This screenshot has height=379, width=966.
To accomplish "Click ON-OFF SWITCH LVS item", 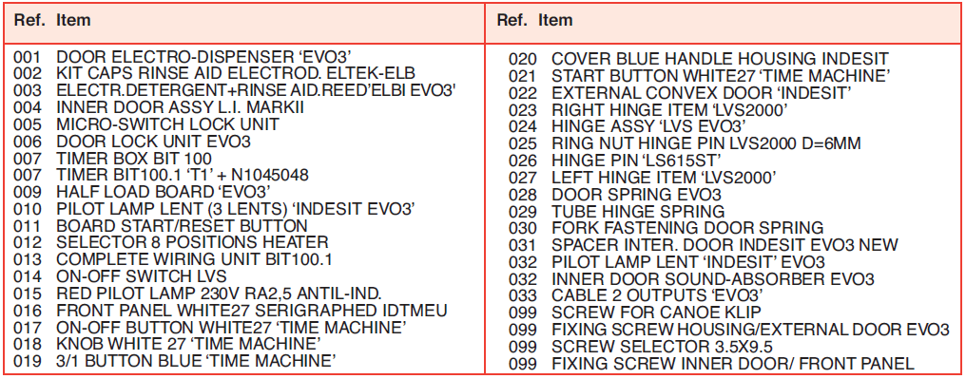I will pos(120,275).
